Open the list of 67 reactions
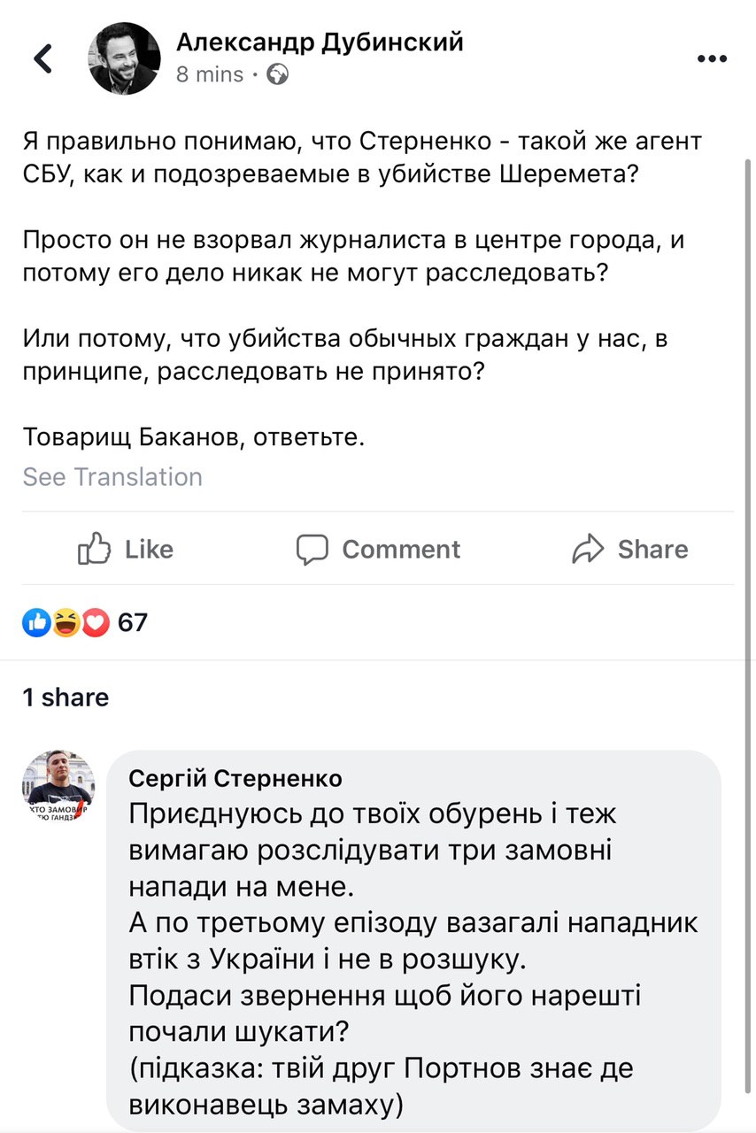Viewport: 756px width, 1133px height. pyautogui.click(x=133, y=623)
